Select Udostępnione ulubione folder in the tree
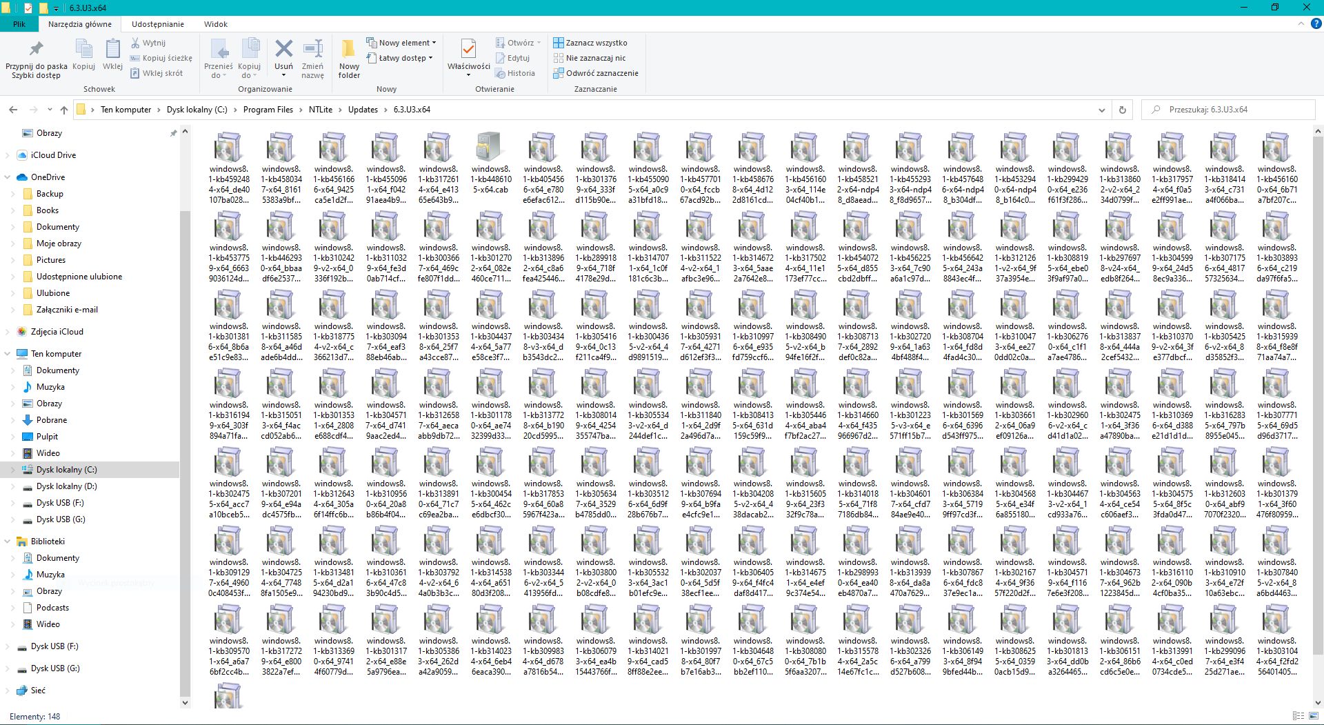 (79, 277)
